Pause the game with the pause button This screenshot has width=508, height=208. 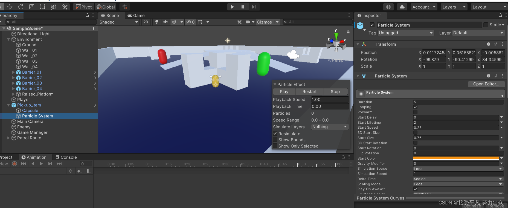243,7
